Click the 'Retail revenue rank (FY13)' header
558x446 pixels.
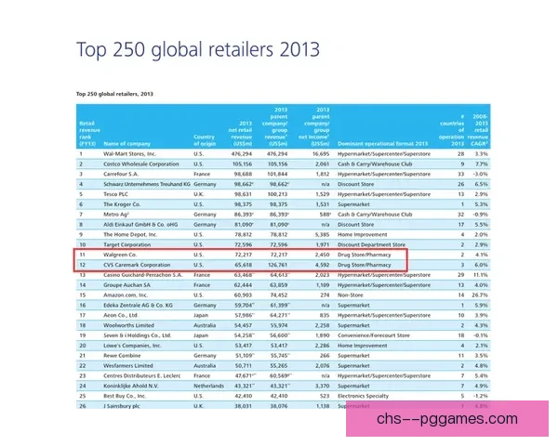click(x=89, y=134)
